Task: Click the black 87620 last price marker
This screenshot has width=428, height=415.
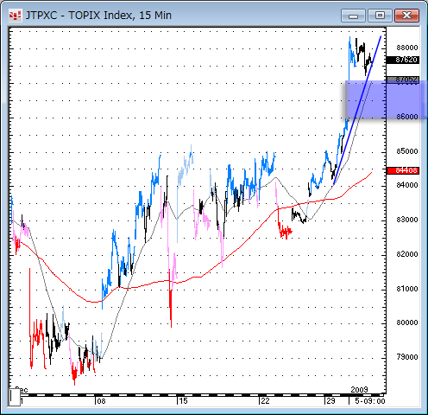Action: (403, 60)
